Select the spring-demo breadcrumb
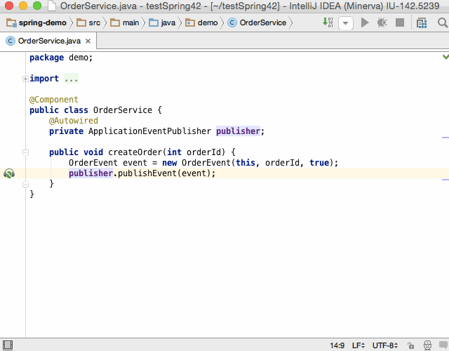The height and width of the screenshot is (351, 449). (36, 22)
